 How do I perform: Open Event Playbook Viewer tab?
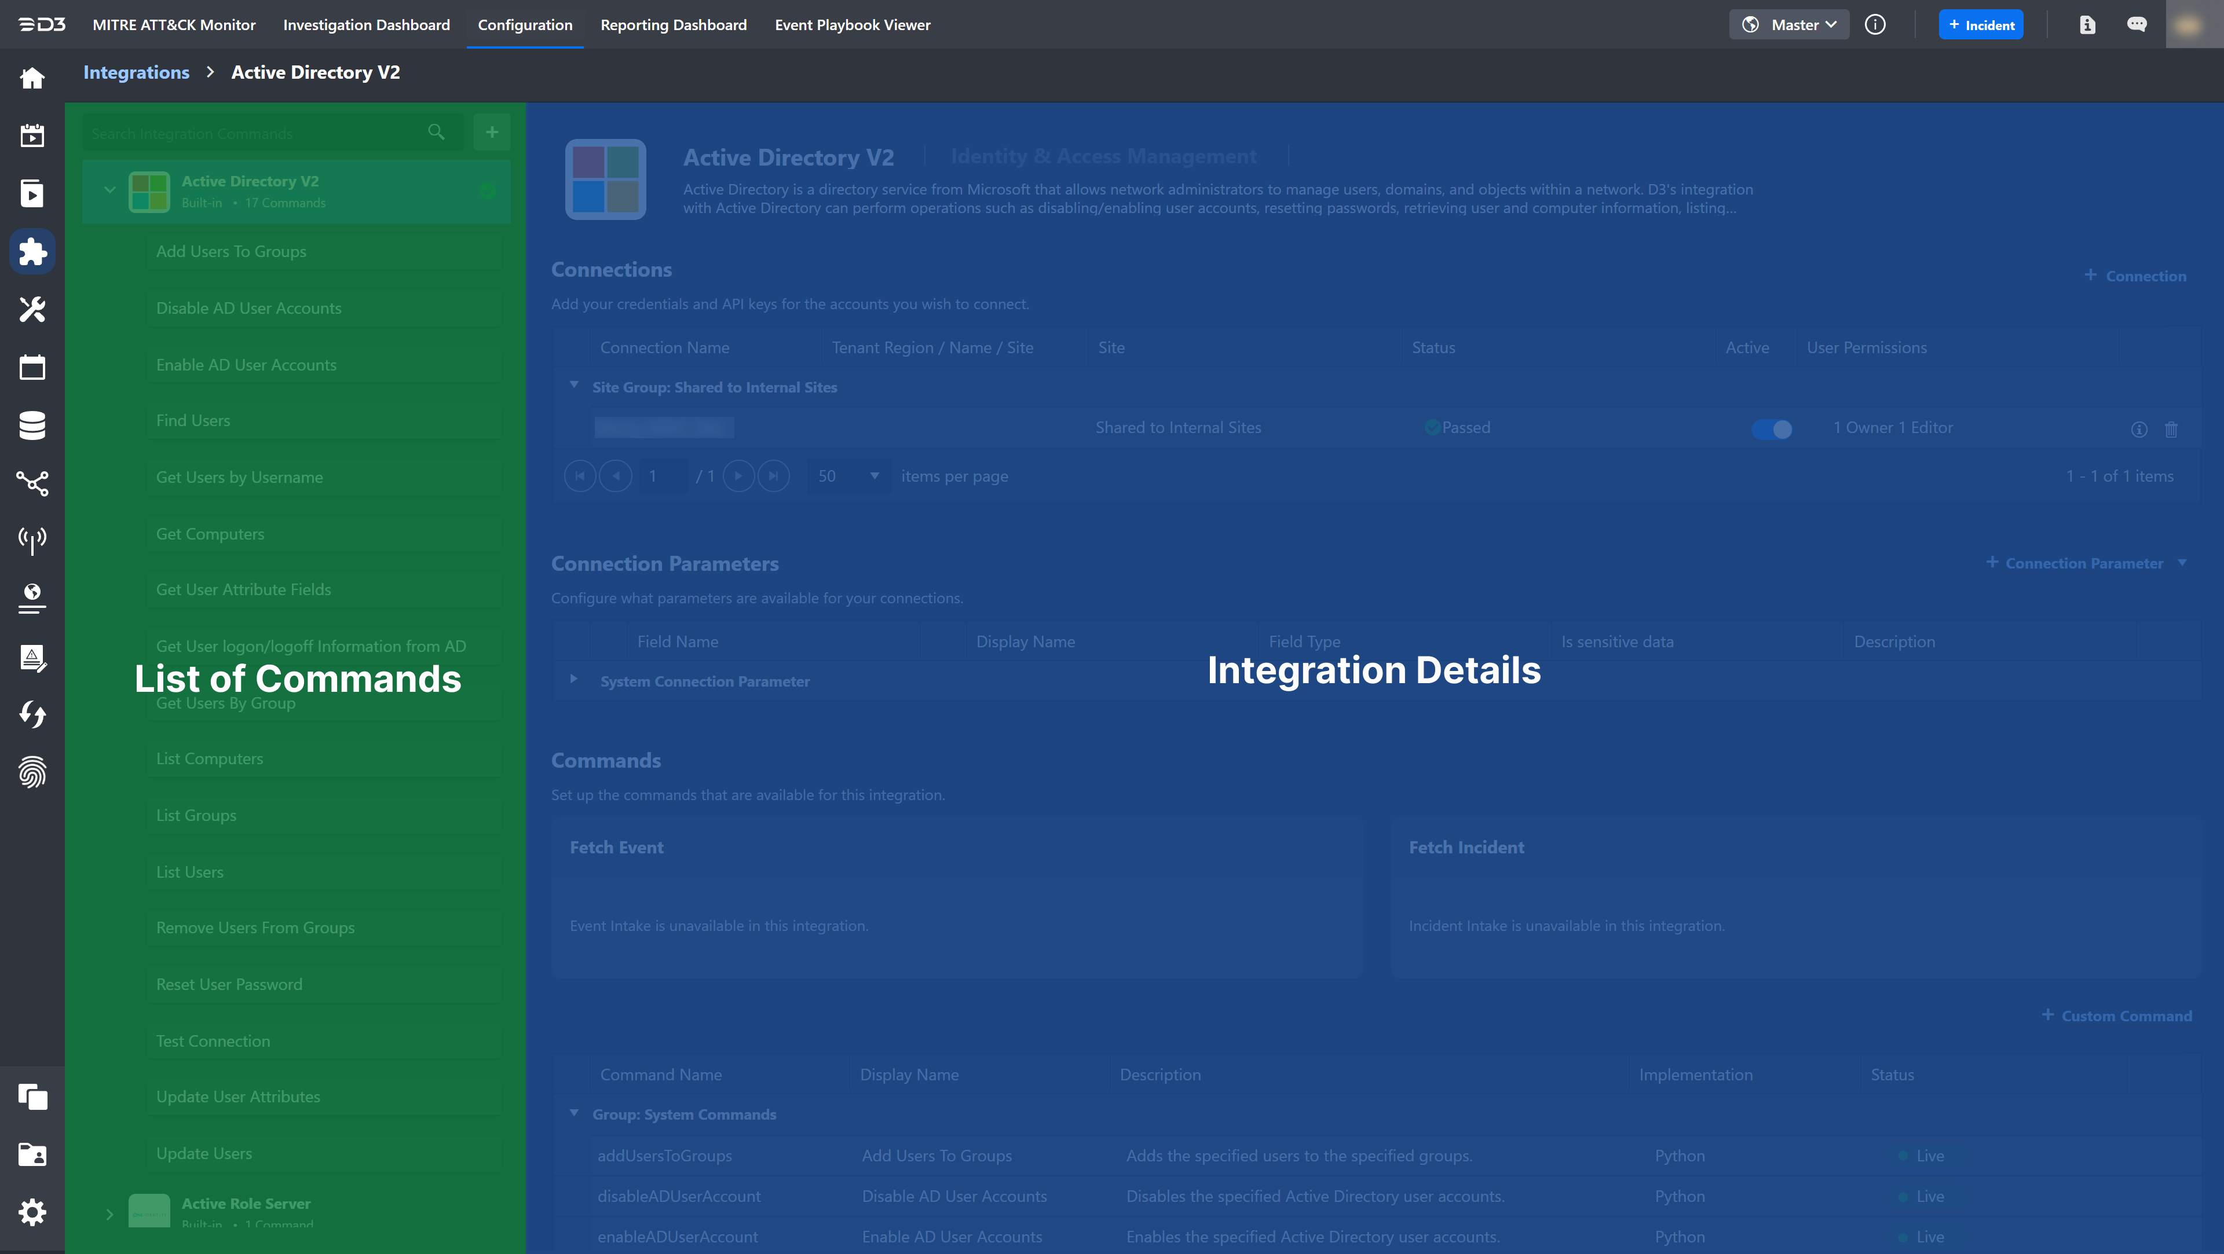pos(852,24)
